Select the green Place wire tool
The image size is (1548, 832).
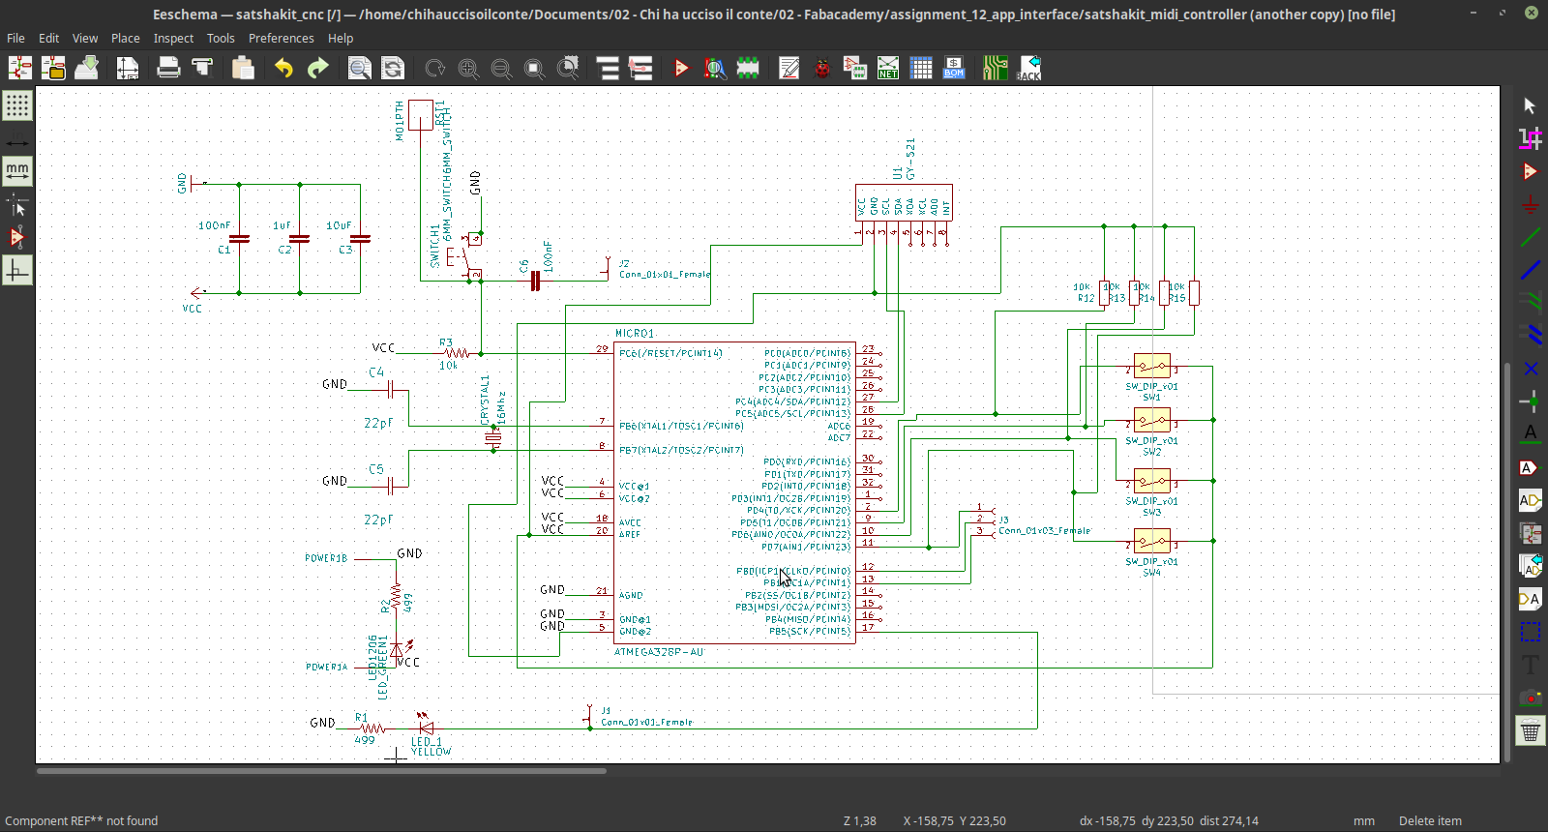[x=1530, y=237]
